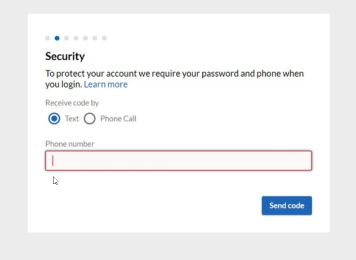Go to the sixth step dot
Screen dimensions: 356x260
pos(95,38)
